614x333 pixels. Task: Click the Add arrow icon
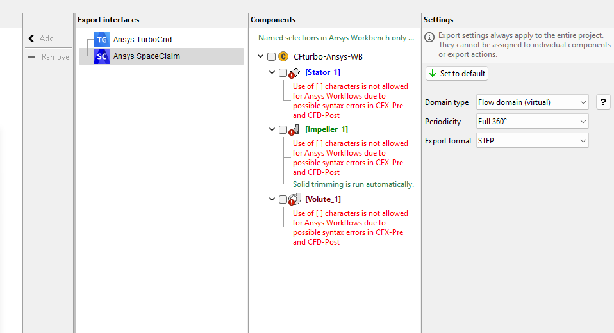[x=31, y=38]
